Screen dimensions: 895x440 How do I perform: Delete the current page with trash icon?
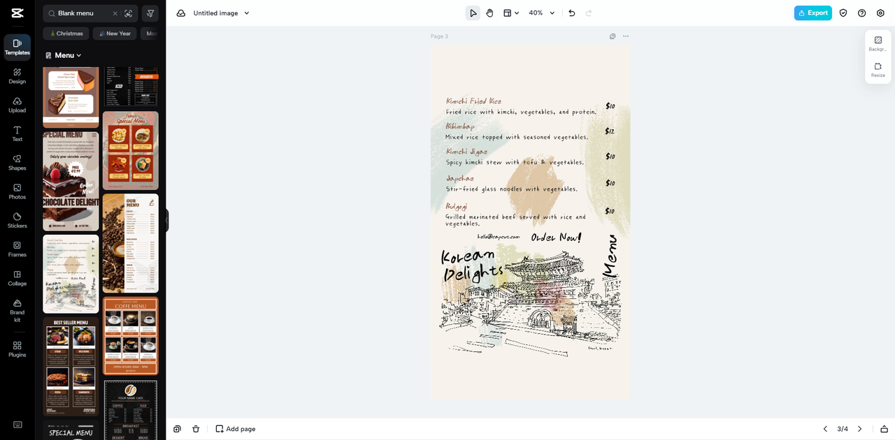pyautogui.click(x=196, y=429)
